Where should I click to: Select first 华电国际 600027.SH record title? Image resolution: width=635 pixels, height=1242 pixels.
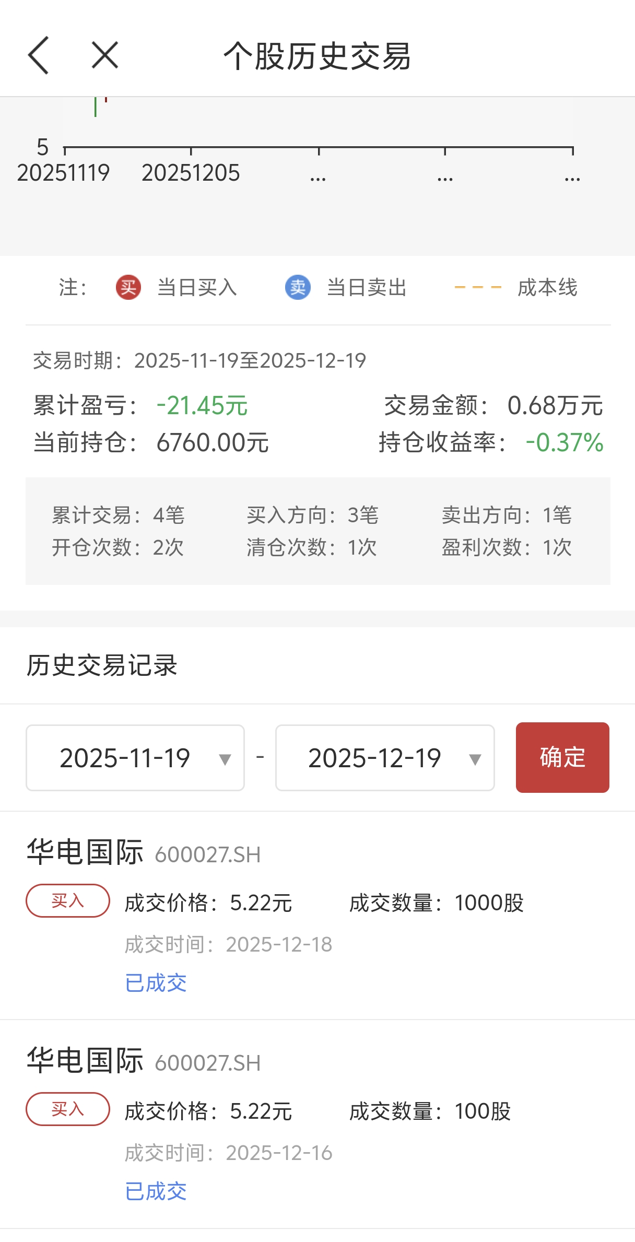pos(144,853)
